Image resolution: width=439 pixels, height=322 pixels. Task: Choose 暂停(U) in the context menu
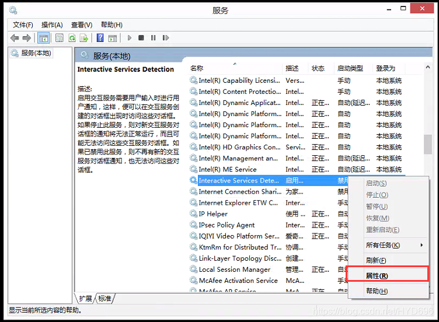[388, 206]
